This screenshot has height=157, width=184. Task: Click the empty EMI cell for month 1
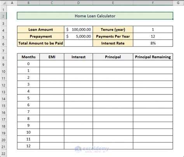point(52,71)
